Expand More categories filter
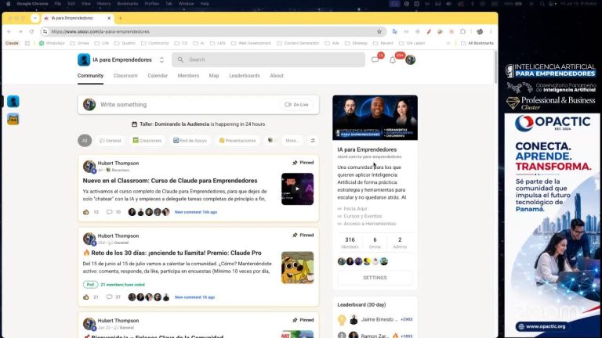Image resolution: width=602 pixels, height=338 pixels. [x=292, y=141]
